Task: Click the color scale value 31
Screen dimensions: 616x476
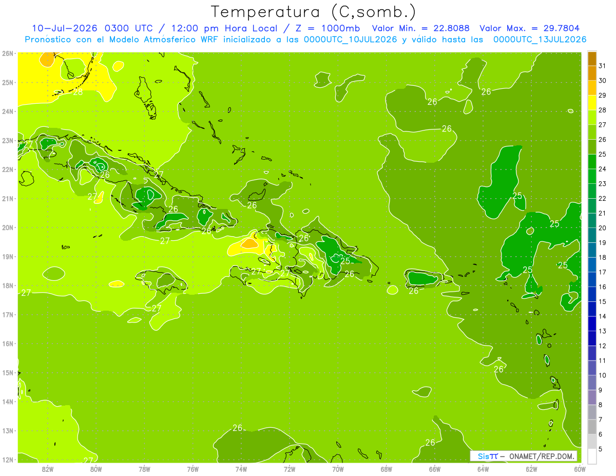Action: pos(603,66)
